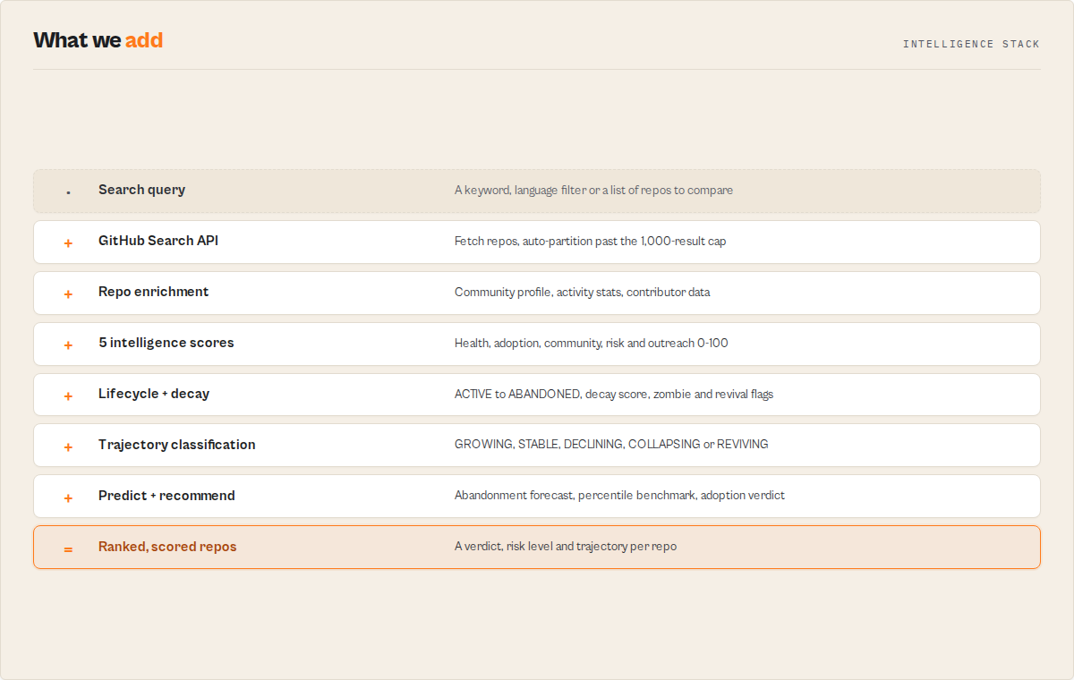Click the equals icon beside Ranked, scored repos
Viewport: 1074px width, 680px height.
click(x=68, y=549)
